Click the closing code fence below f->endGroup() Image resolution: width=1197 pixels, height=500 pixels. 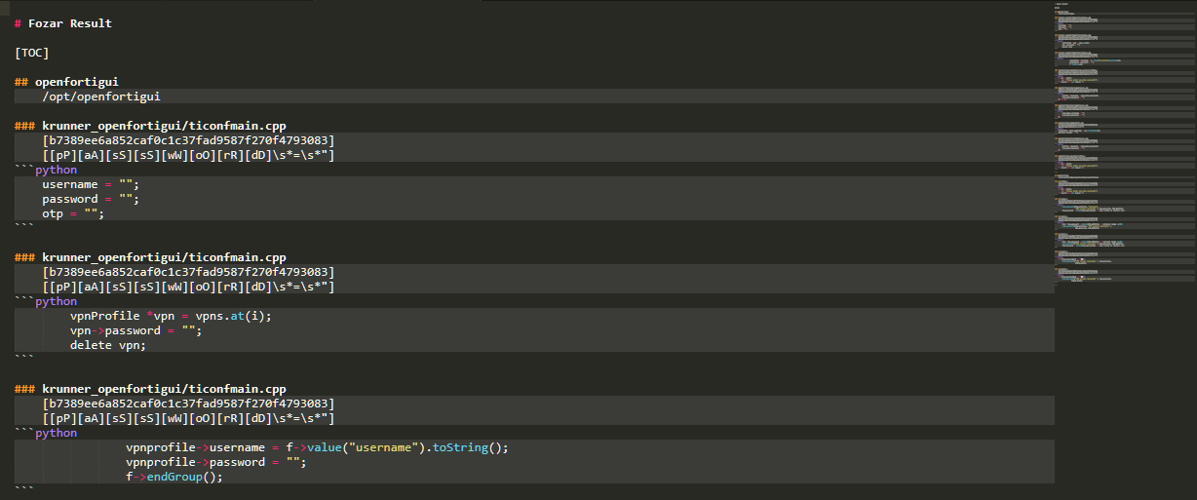point(24,489)
